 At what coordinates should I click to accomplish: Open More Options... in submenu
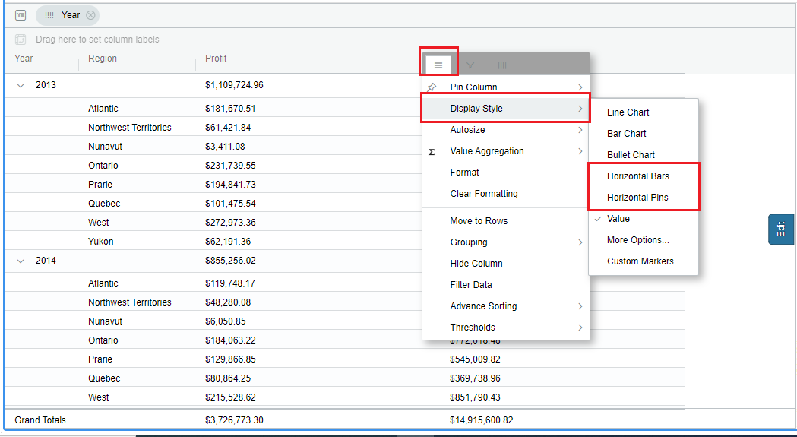click(637, 240)
